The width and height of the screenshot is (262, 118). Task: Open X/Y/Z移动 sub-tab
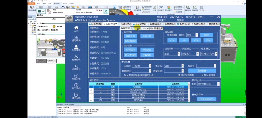point(136,28)
